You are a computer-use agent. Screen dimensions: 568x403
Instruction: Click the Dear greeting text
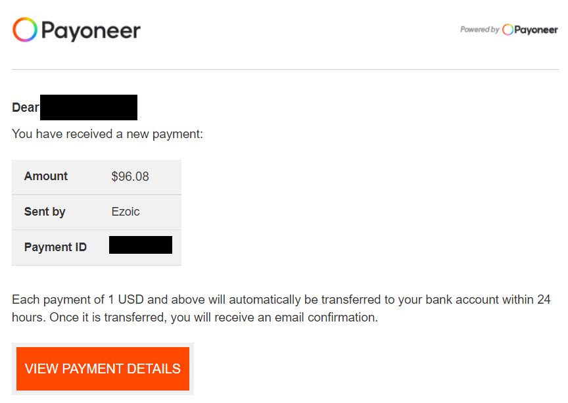pos(26,107)
